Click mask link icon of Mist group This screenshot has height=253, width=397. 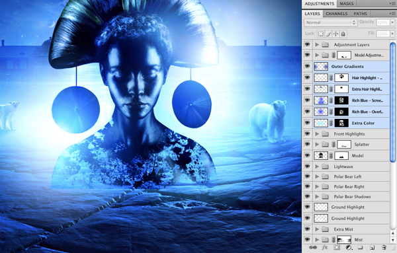click(333, 239)
